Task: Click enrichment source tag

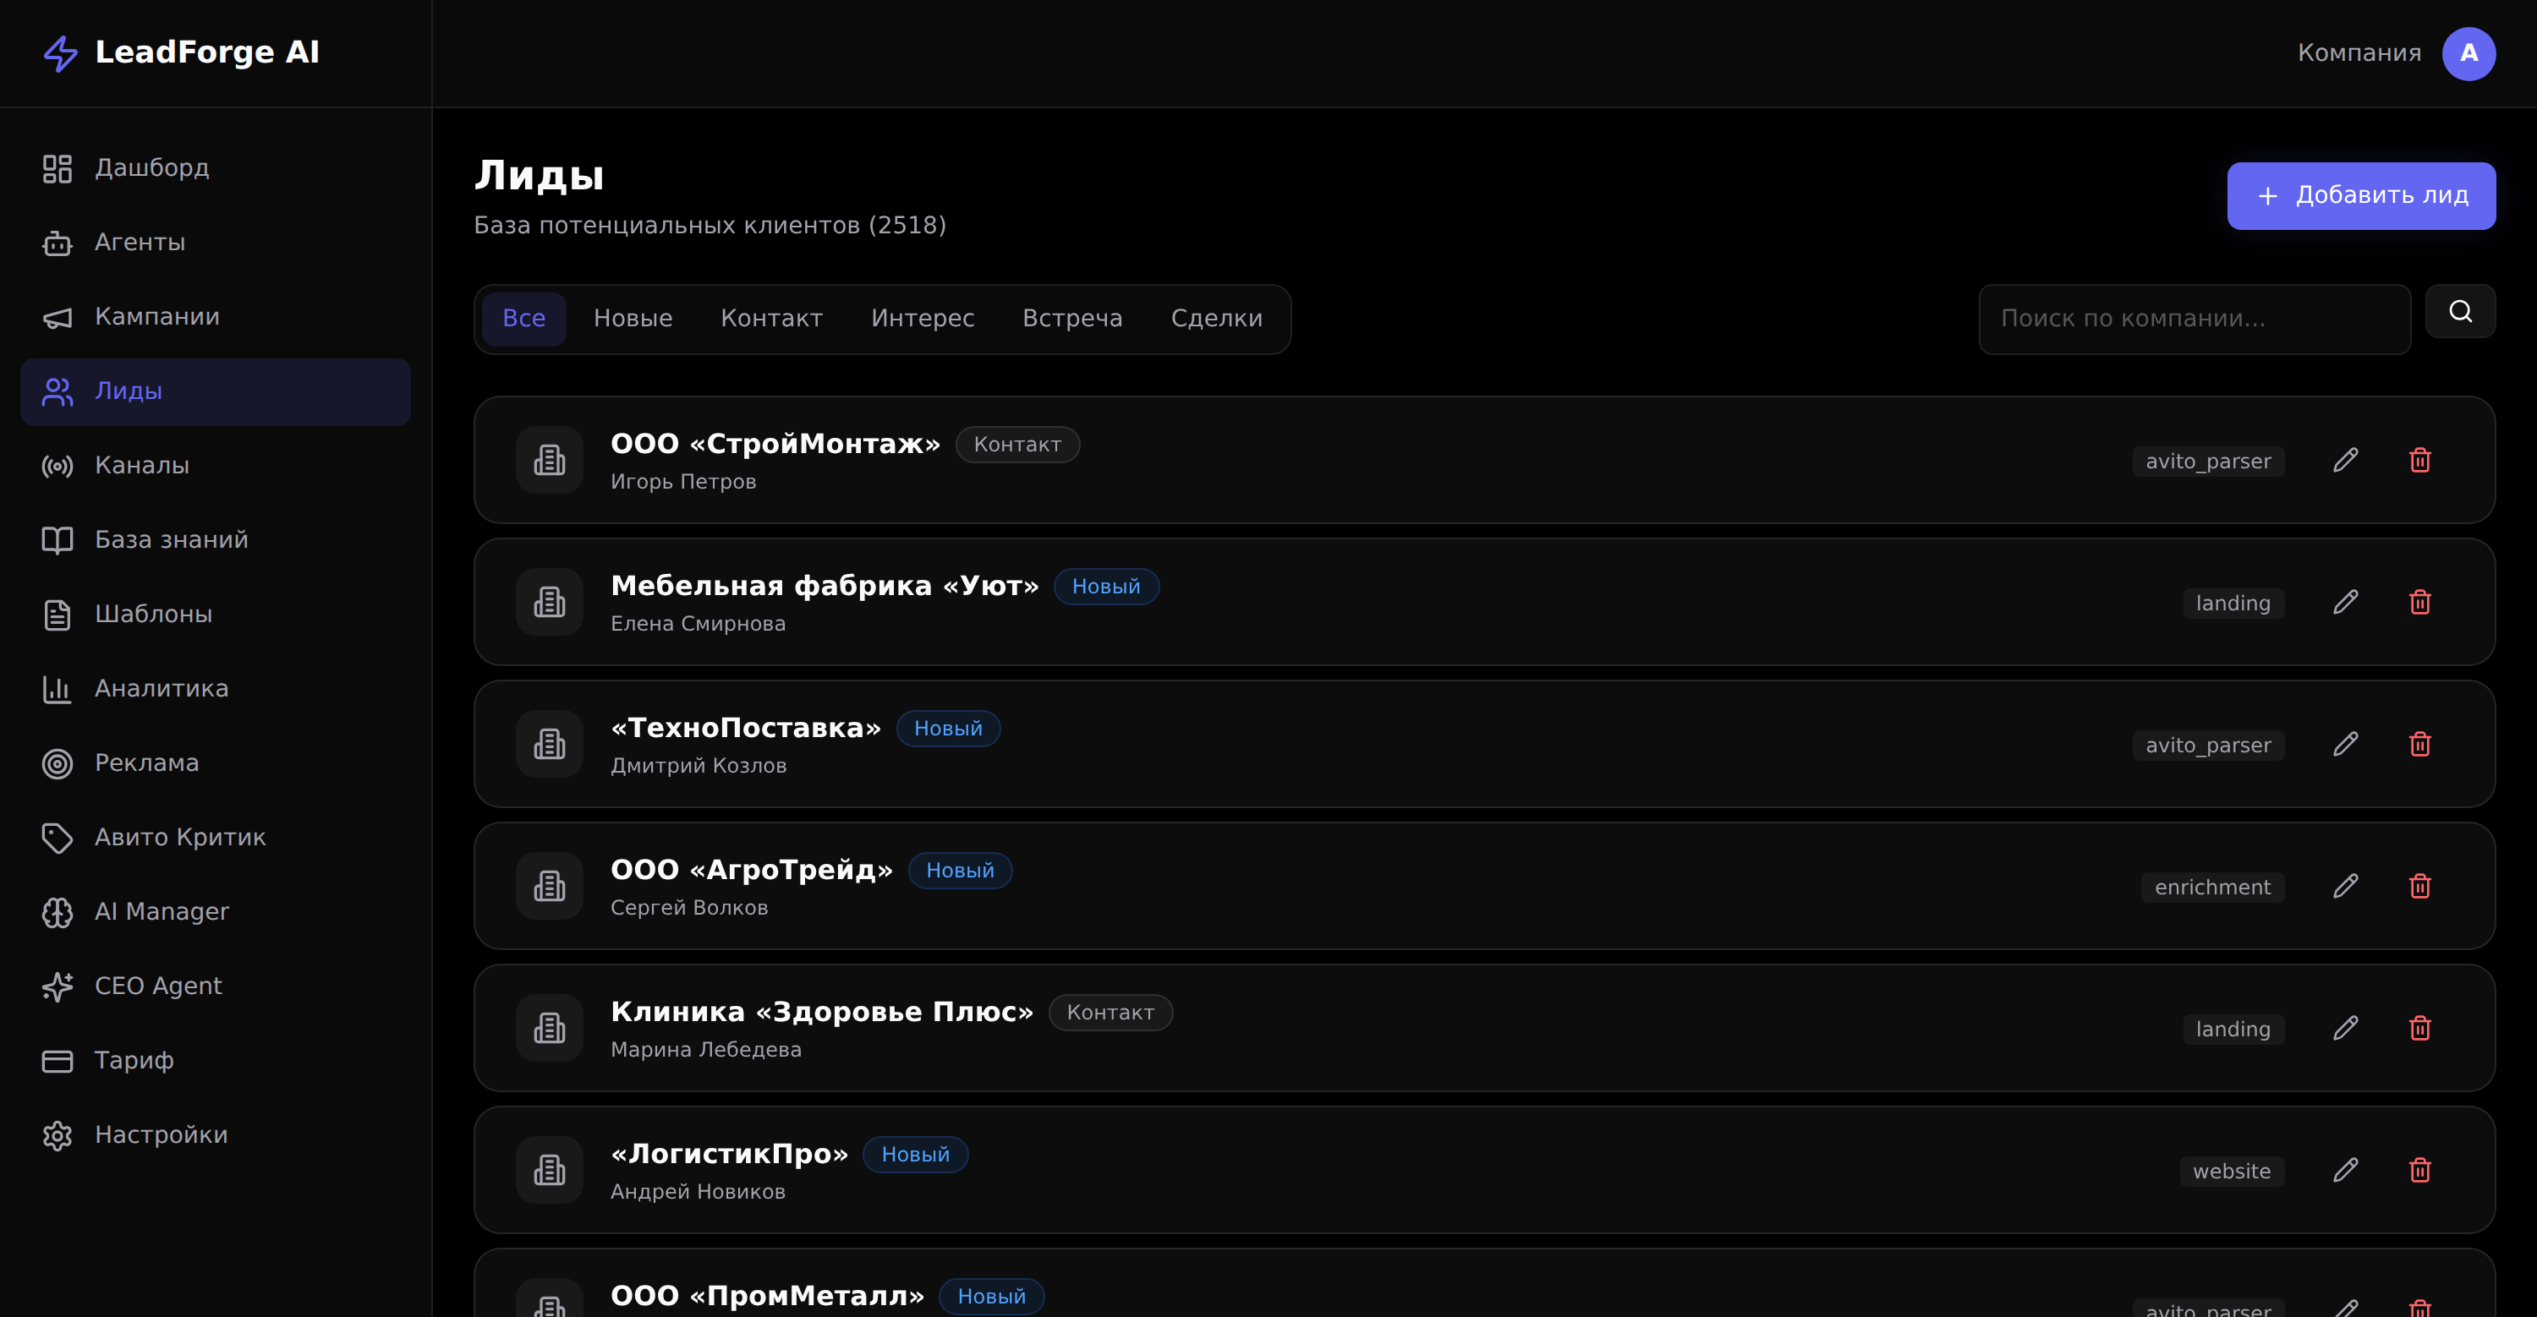Action: click(2212, 887)
